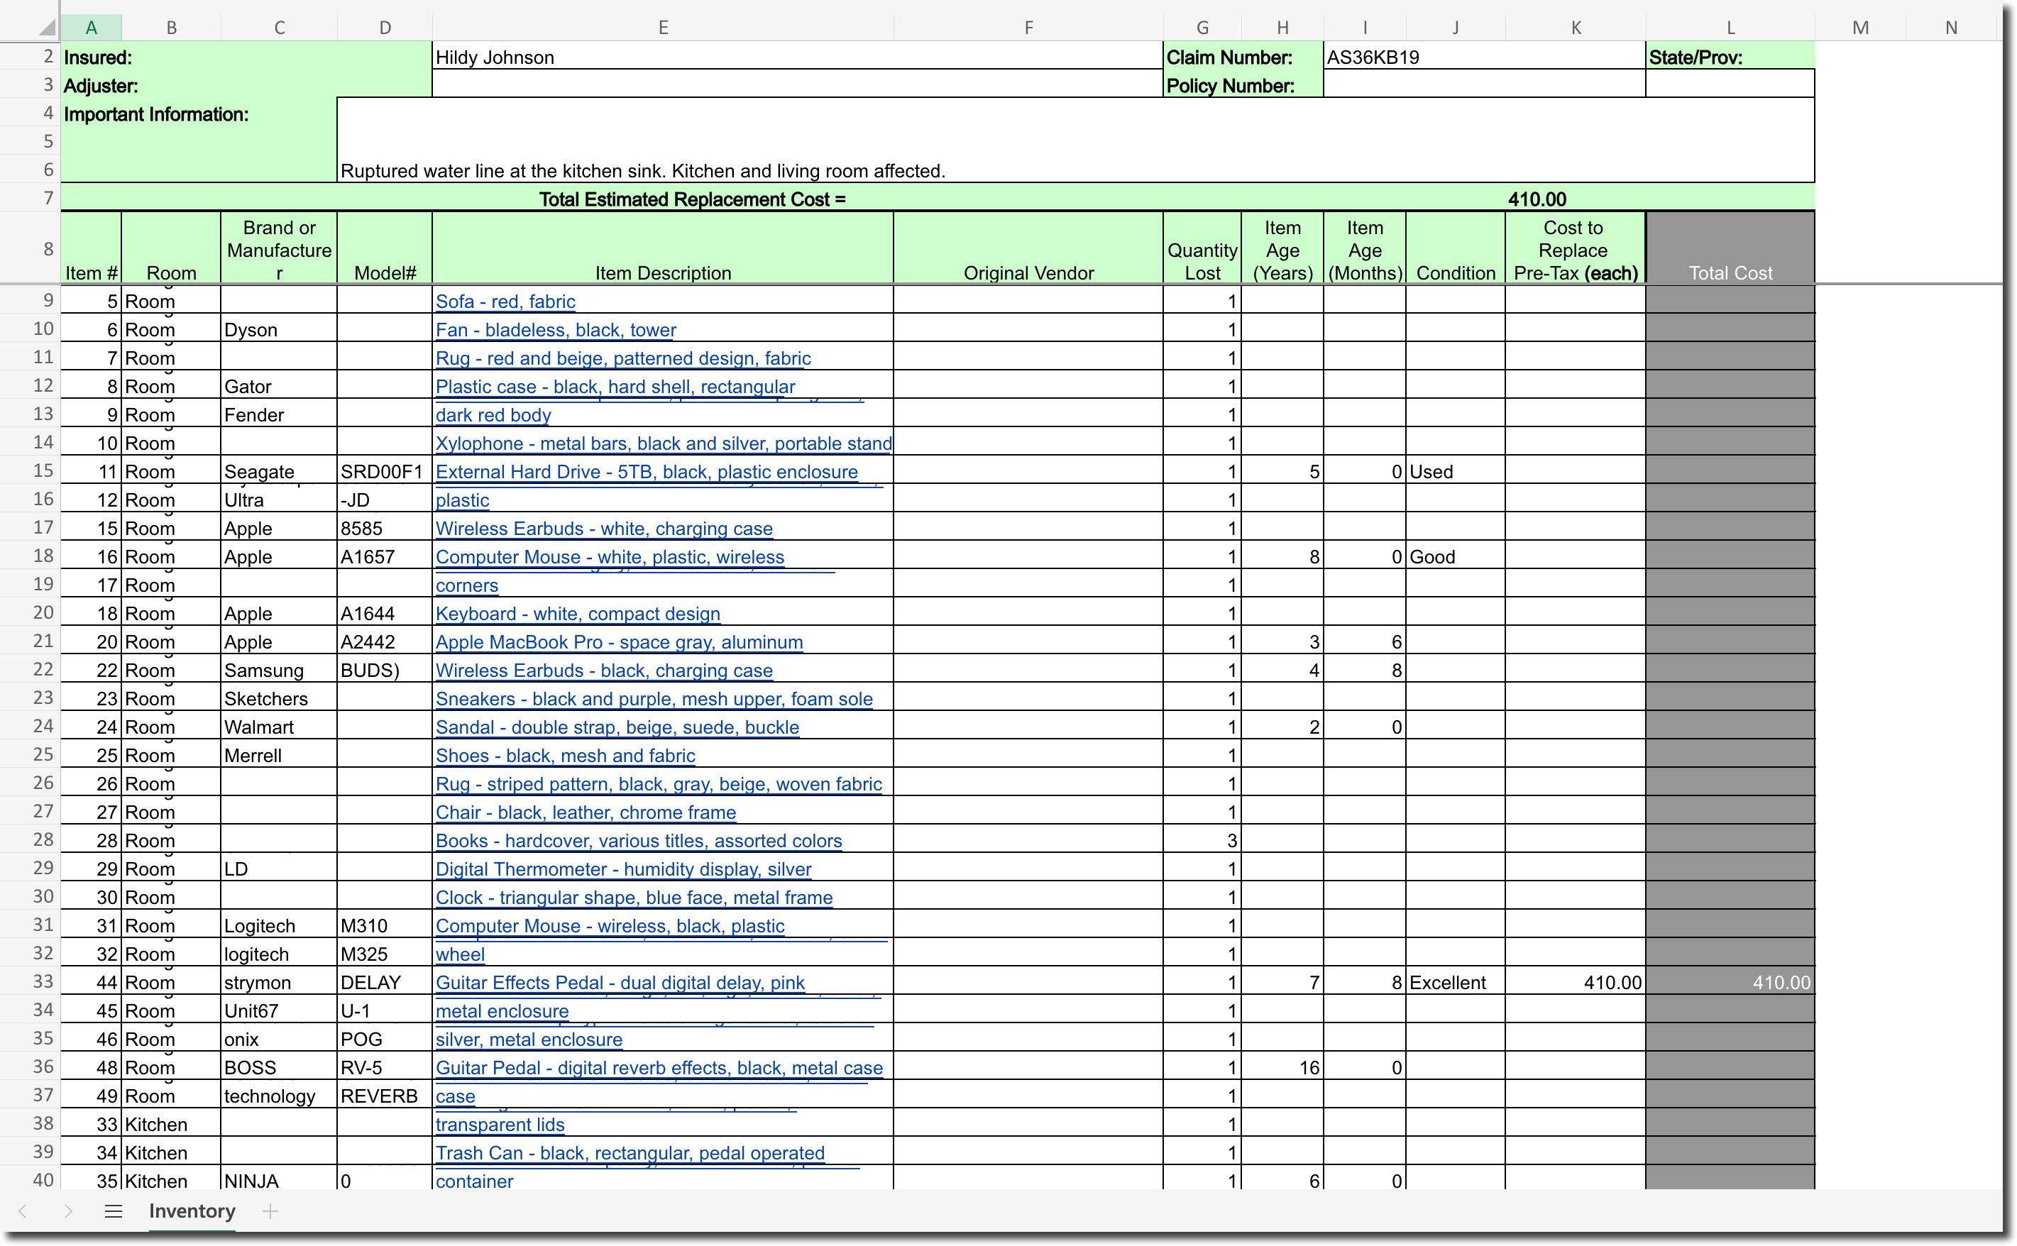This screenshot has height=1246, width=2017.
Task: Open 'Guitar Pedal - digital reverb effects' link
Action: [659, 1069]
